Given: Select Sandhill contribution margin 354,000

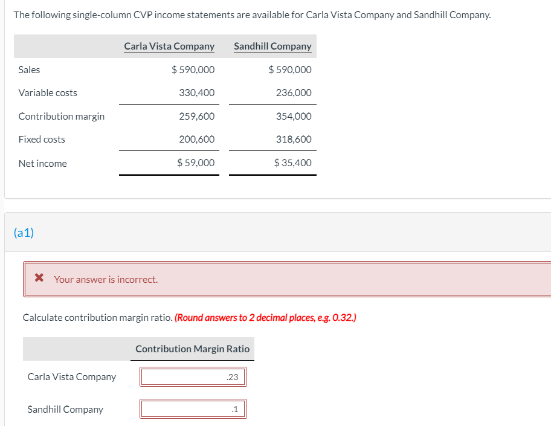Looking at the screenshot, I should pos(294,117).
